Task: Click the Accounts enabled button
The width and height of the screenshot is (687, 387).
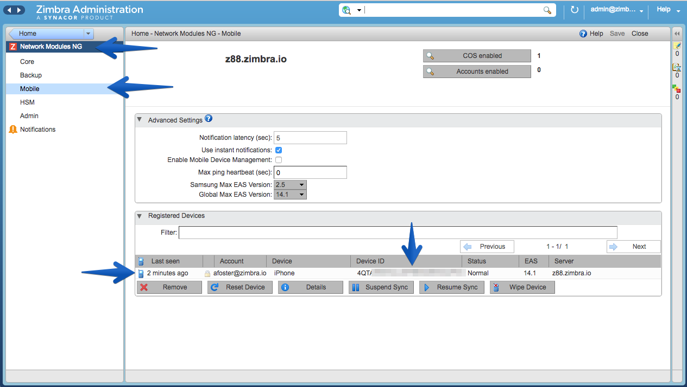Action: (x=477, y=72)
